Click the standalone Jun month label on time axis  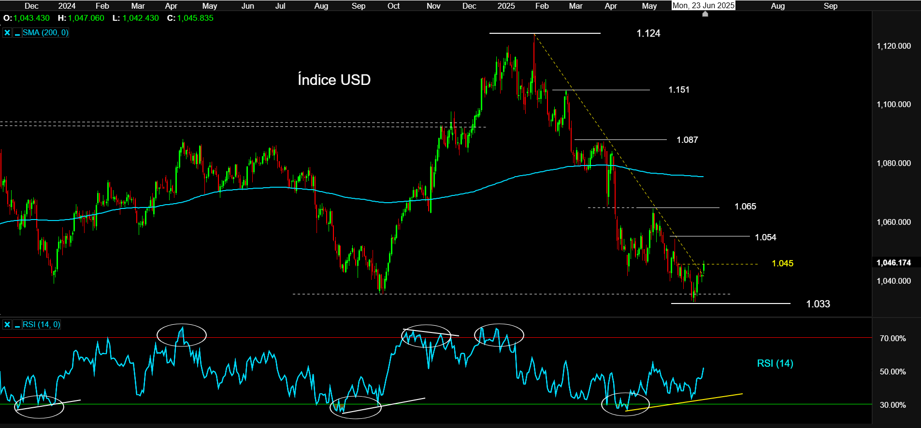coord(247,6)
